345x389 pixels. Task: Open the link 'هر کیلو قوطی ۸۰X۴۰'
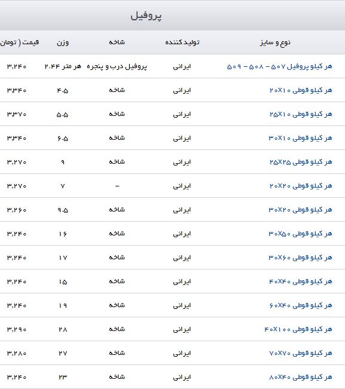[301, 377]
